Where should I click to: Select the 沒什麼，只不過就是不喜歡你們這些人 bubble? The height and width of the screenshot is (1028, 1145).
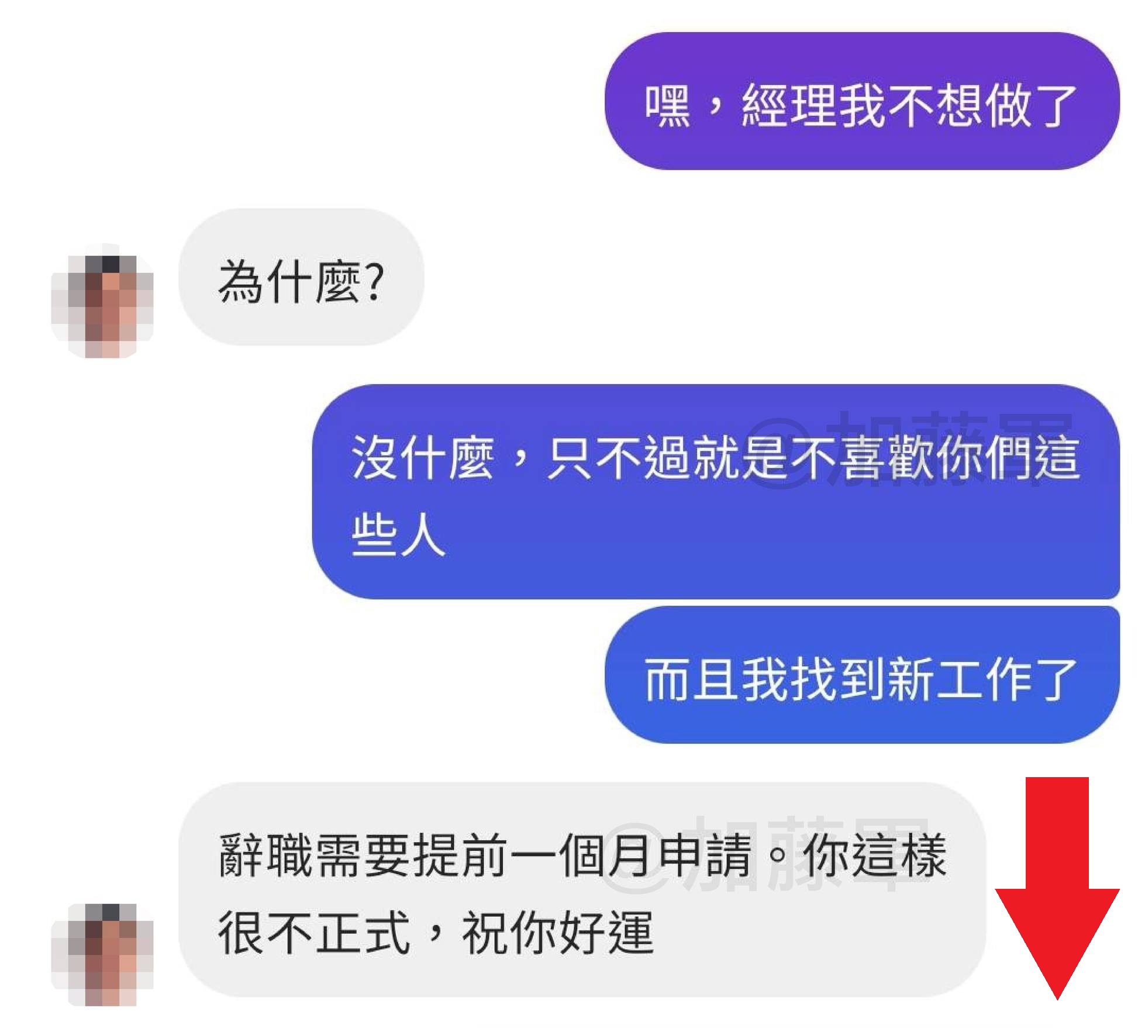coord(716,492)
